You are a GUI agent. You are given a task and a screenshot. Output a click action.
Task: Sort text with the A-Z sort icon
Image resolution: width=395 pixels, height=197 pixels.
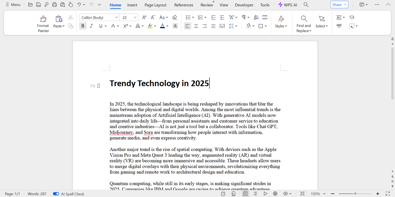tap(256, 17)
